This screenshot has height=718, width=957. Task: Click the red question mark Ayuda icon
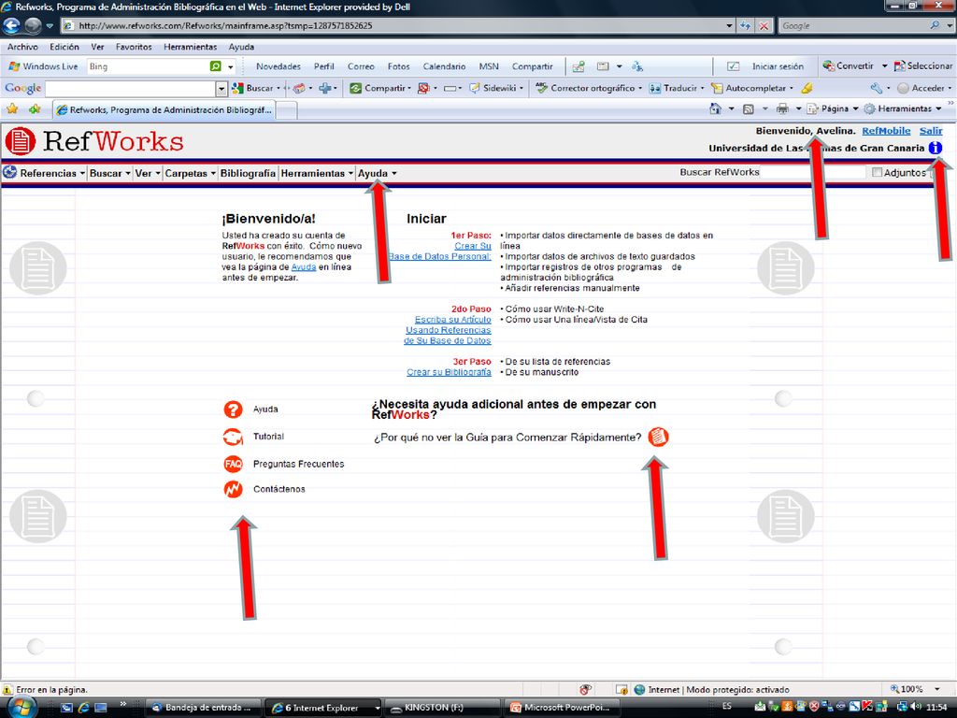pyautogui.click(x=233, y=409)
